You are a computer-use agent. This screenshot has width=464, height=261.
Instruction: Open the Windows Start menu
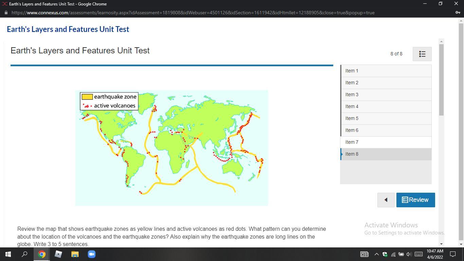(x=8, y=254)
